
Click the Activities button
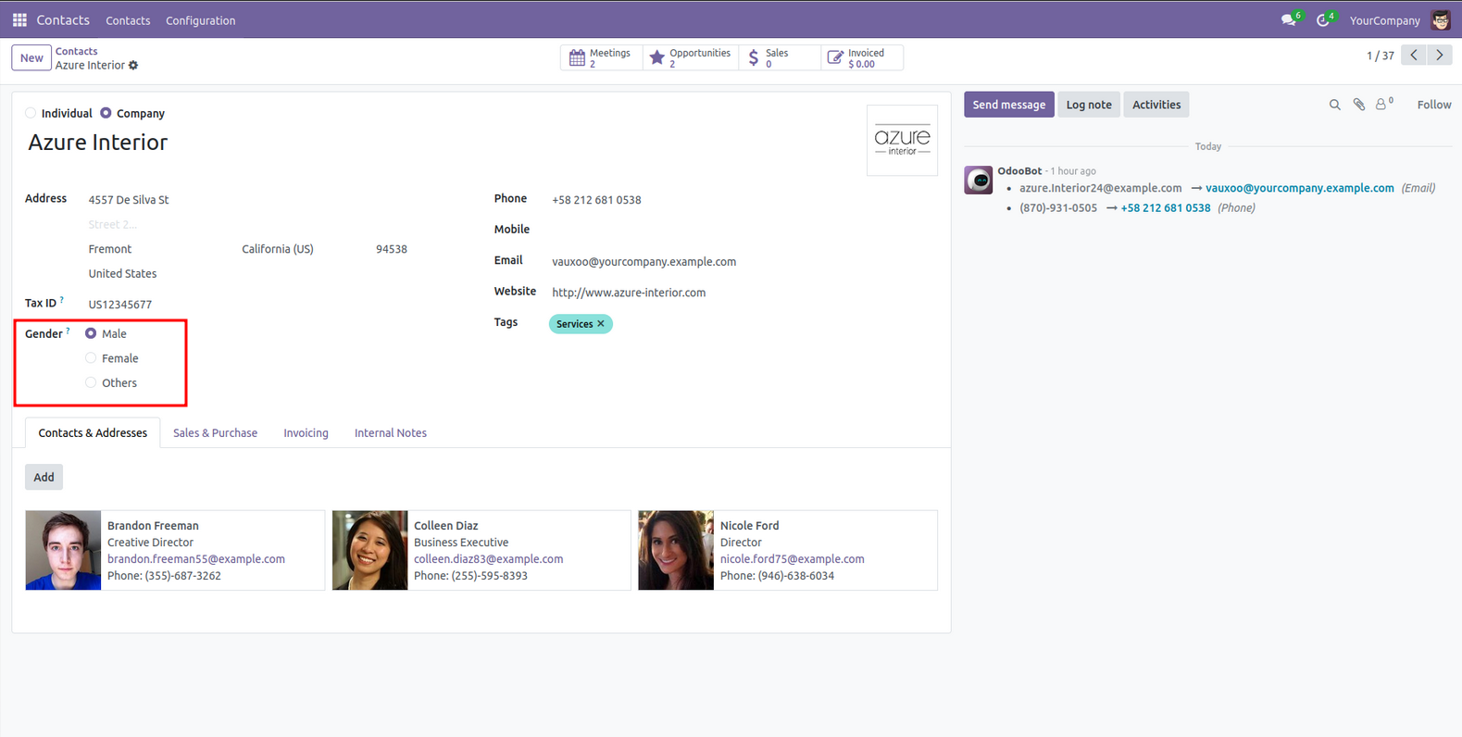pyautogui.click(x=1156, y=105)
